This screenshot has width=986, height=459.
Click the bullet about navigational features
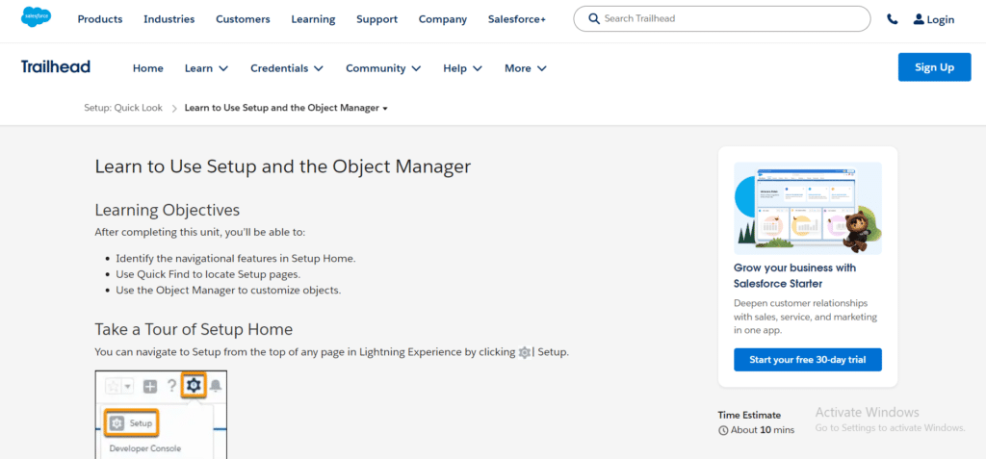tap(236, 259)
